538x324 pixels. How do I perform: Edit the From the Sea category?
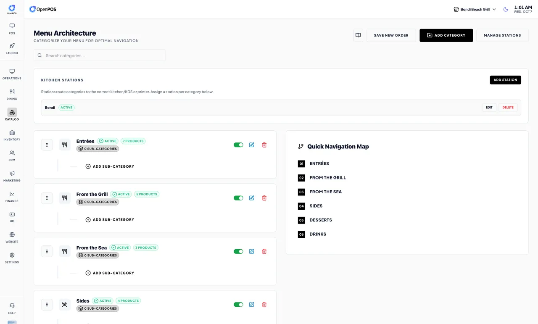point(251,251)
